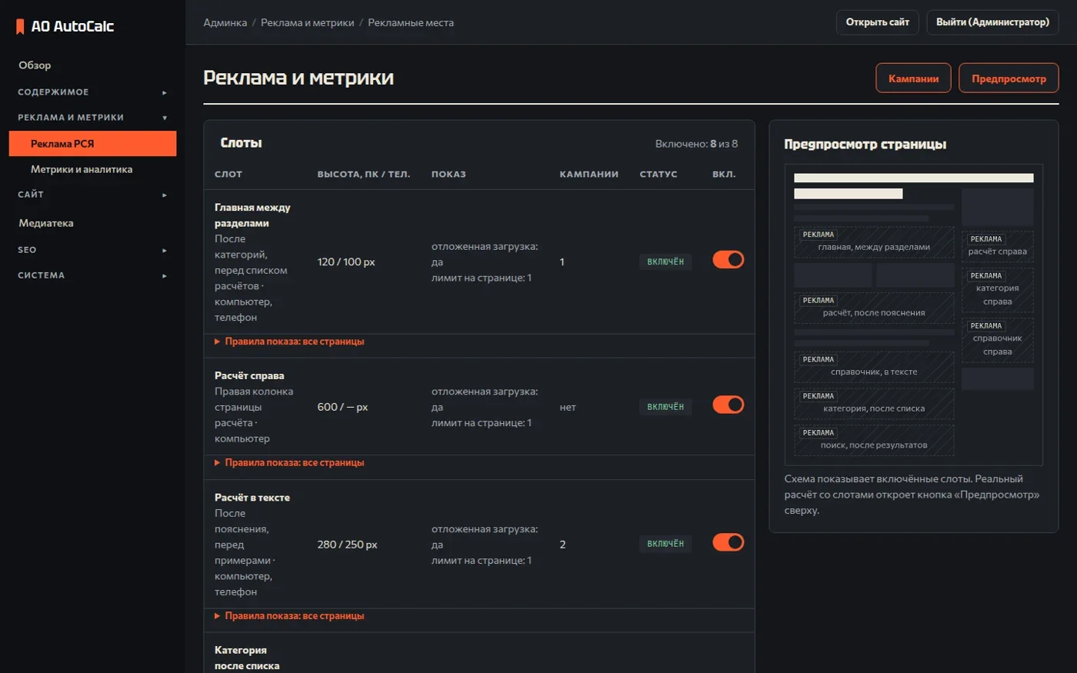Open Метрики и аналитика in the sidebar
1077x673 pixels.
92,169
